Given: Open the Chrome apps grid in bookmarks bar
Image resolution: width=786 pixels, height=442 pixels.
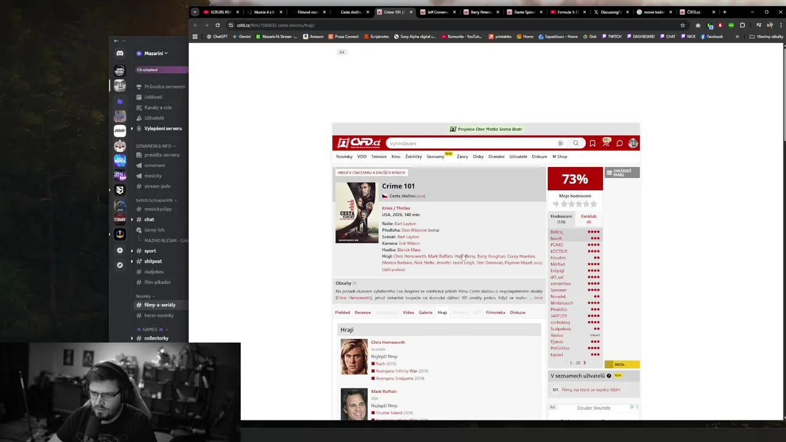Looking at the screenshot, I should [x=195, y=36].
